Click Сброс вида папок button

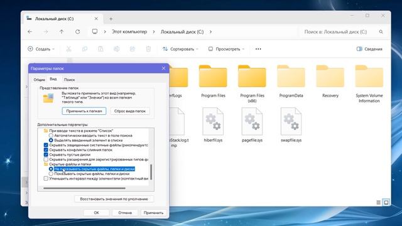[x=130, y=111]
